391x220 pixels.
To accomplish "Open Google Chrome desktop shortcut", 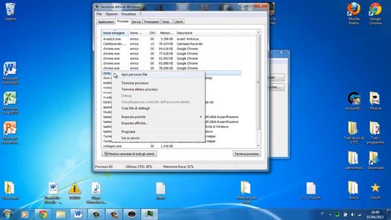I will 375,13.
